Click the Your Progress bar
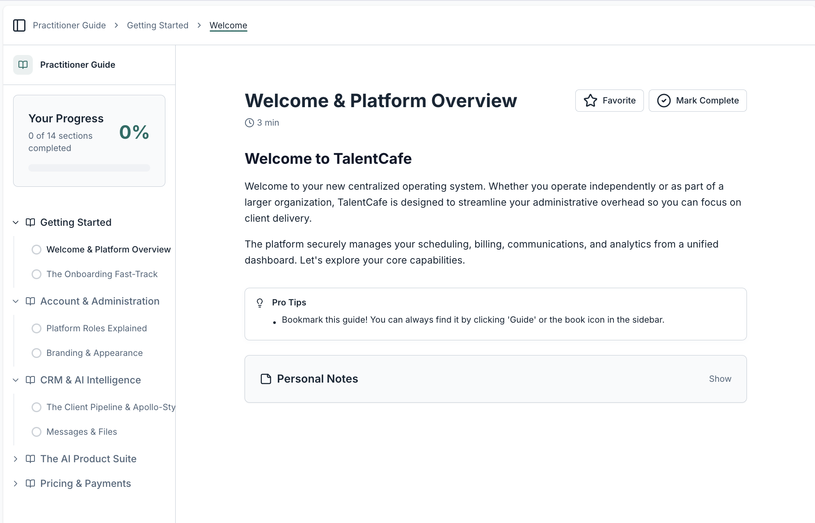This screenshot has height=523, width=815. click(x=89, y=168)
